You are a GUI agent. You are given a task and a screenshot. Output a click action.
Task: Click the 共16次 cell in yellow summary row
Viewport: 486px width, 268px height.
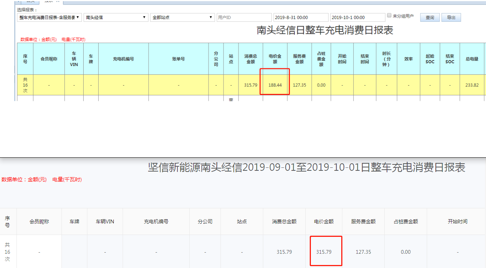[x=25, y=85]
